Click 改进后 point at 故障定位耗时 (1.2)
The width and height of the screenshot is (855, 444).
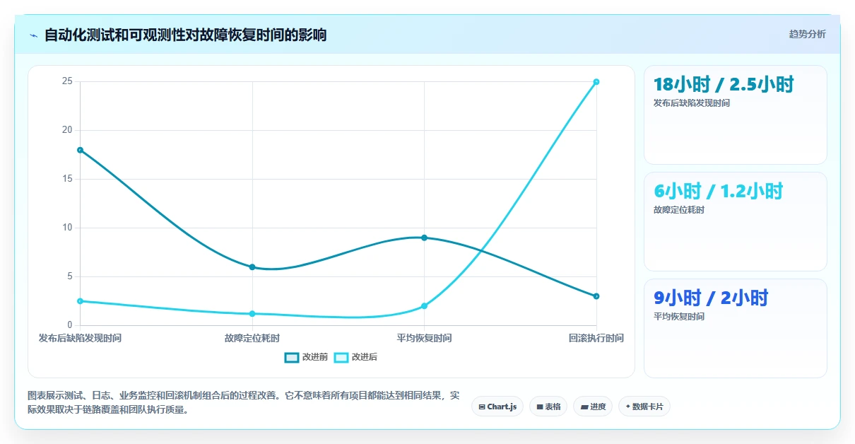click(252, 314)
